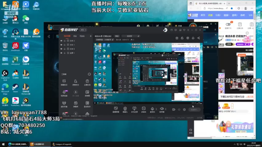Click mode switch pill beside companion logo
Viewport: 262px width, 147px height.
pyautogui.click(x=83, y=30)
